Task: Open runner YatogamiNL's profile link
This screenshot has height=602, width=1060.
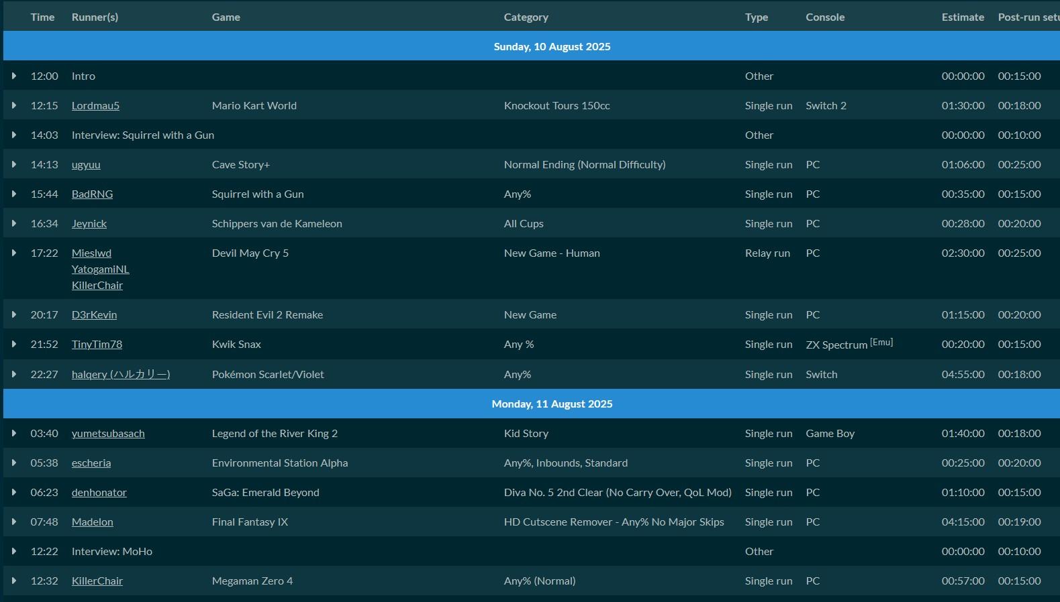Action: click(100, 269)
